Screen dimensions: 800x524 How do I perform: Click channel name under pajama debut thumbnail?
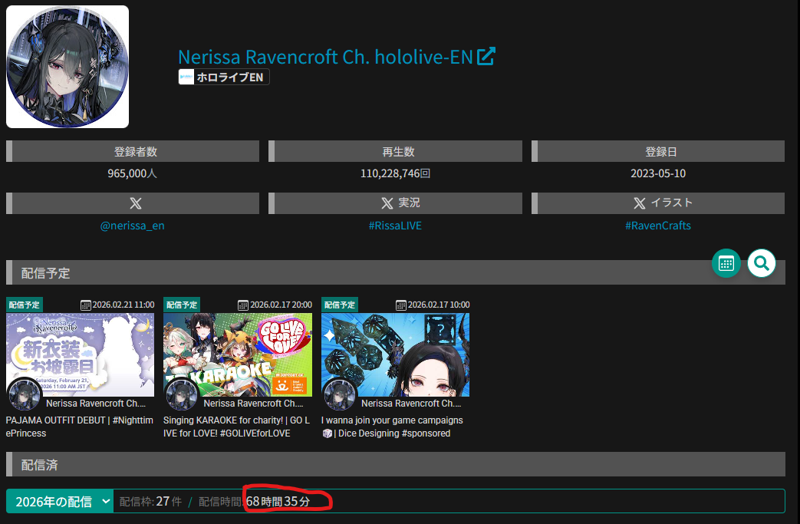tap(96, 403)
